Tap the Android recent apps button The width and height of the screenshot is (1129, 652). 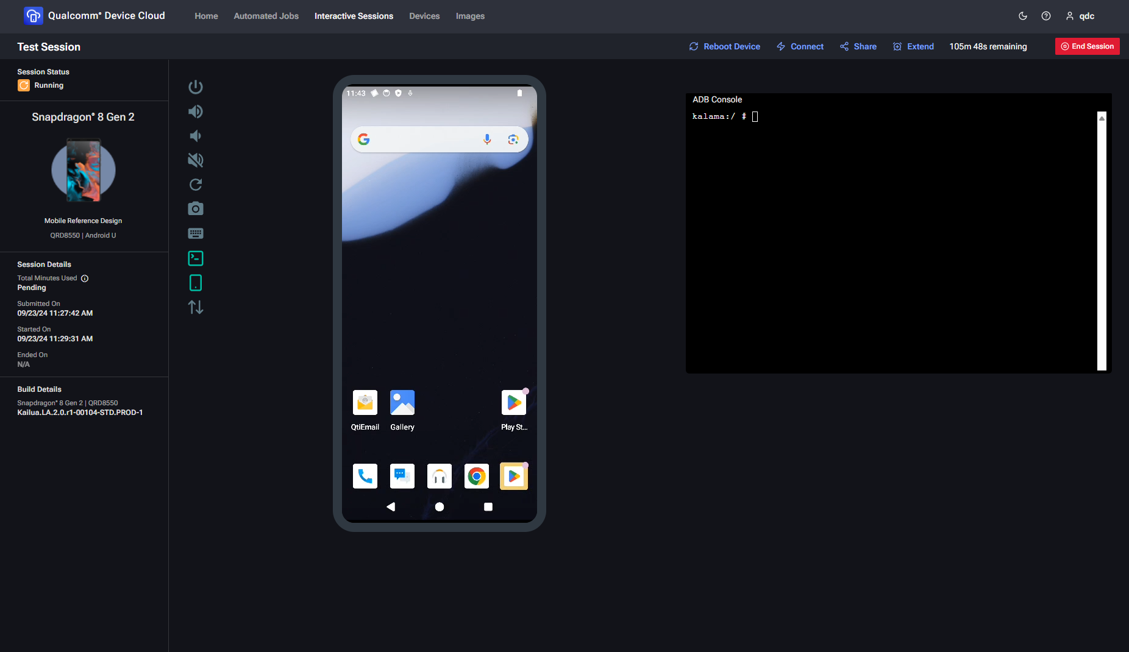tap(488, 506)
